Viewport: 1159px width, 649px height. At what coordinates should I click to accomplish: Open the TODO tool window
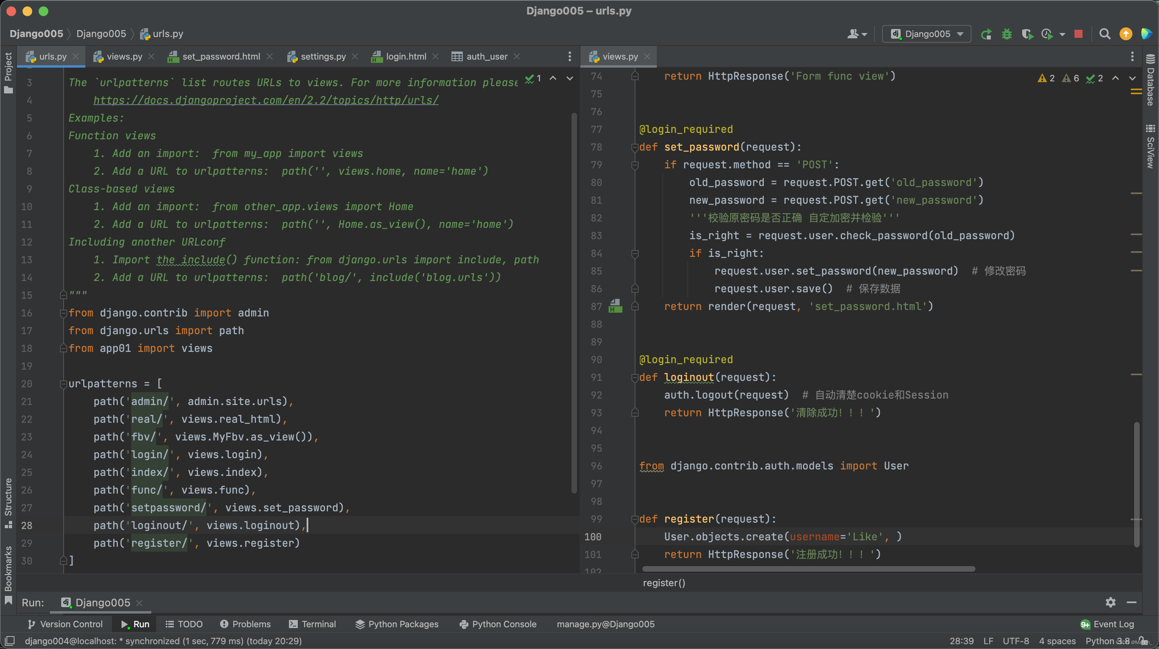[184, 624]
